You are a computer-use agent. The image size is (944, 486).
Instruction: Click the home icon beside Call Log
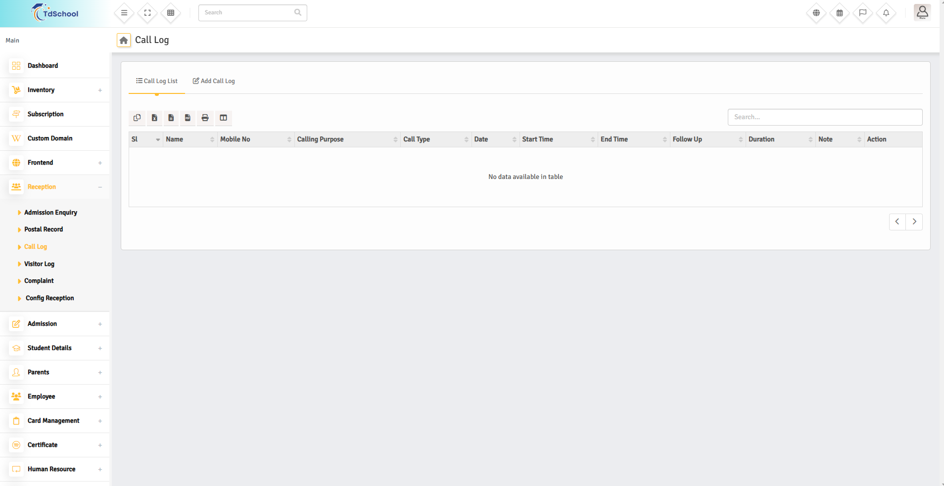point(124,40)
